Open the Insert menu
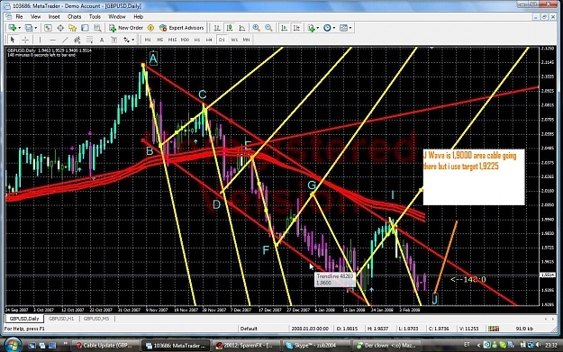 pos(54,16)
